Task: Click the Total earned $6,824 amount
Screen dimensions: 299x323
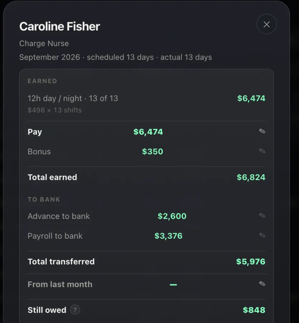Action: pyautogui.click(x=251, y=177)
